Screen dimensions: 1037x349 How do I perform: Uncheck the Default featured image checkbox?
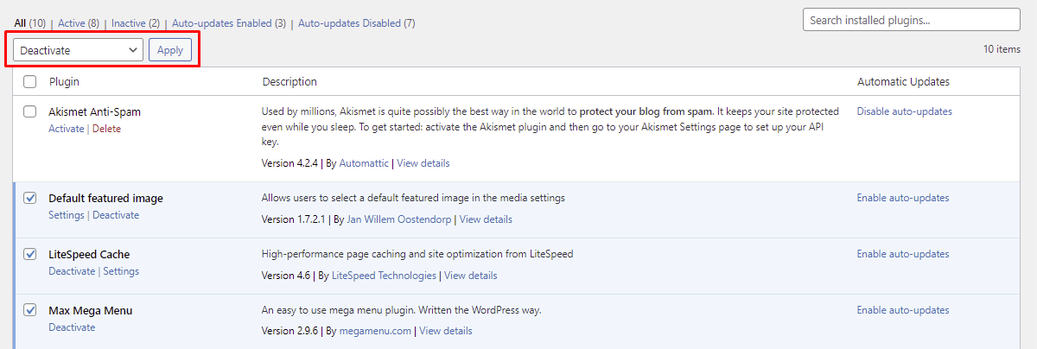coord(30,198)
